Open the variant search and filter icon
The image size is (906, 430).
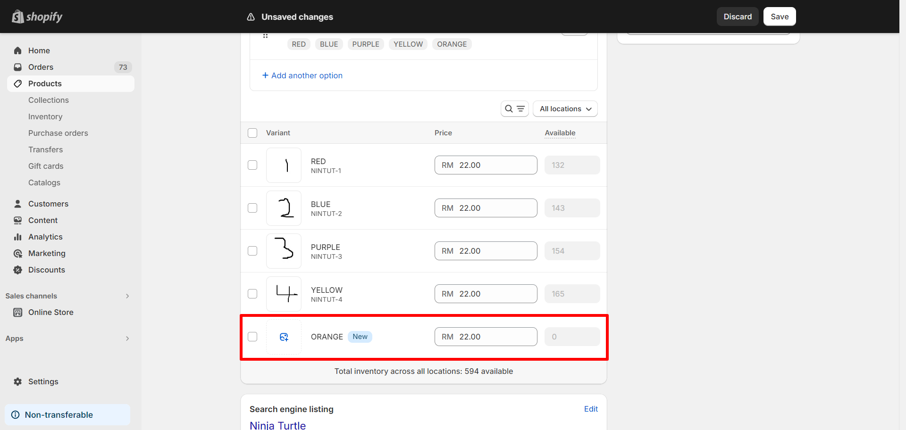(x=514, y=109)
